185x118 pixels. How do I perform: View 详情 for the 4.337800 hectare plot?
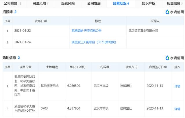click(177, 109)
